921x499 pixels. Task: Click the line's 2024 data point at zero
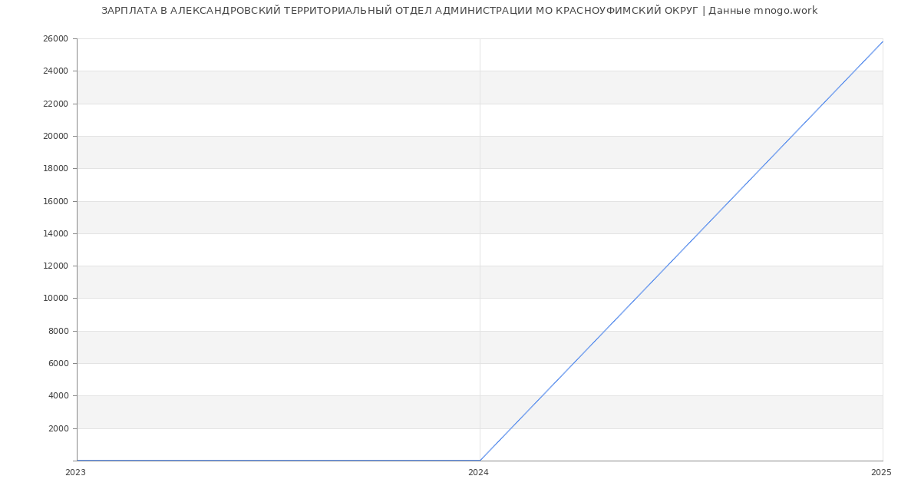480,461
